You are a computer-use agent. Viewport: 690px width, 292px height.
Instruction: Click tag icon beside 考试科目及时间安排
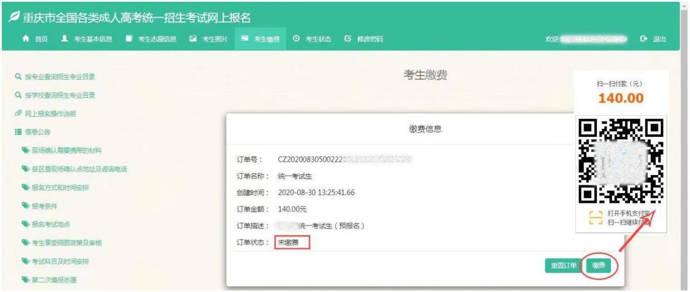click(25, 262)
